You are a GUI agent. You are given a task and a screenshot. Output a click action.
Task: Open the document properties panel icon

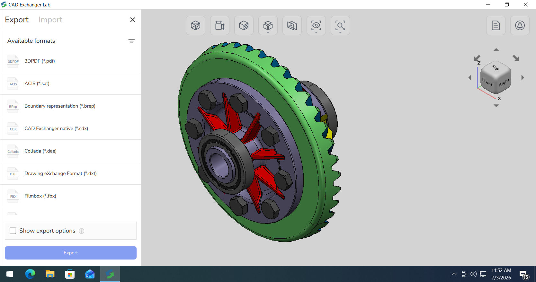pos(496,25)
